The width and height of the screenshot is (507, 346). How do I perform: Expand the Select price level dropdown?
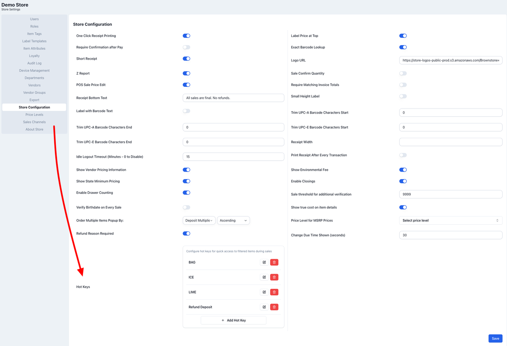450,221
